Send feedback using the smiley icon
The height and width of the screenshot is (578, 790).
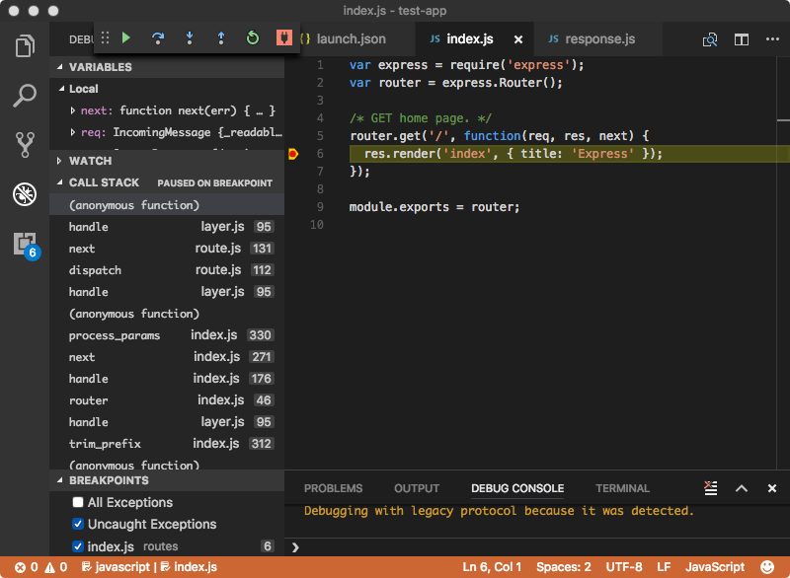pos(767,567)
